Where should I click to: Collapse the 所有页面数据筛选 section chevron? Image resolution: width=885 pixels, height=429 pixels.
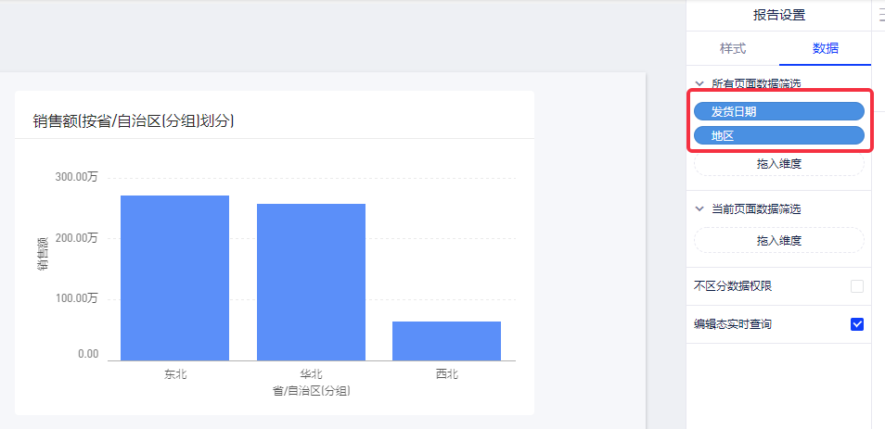tap(699, 83)
